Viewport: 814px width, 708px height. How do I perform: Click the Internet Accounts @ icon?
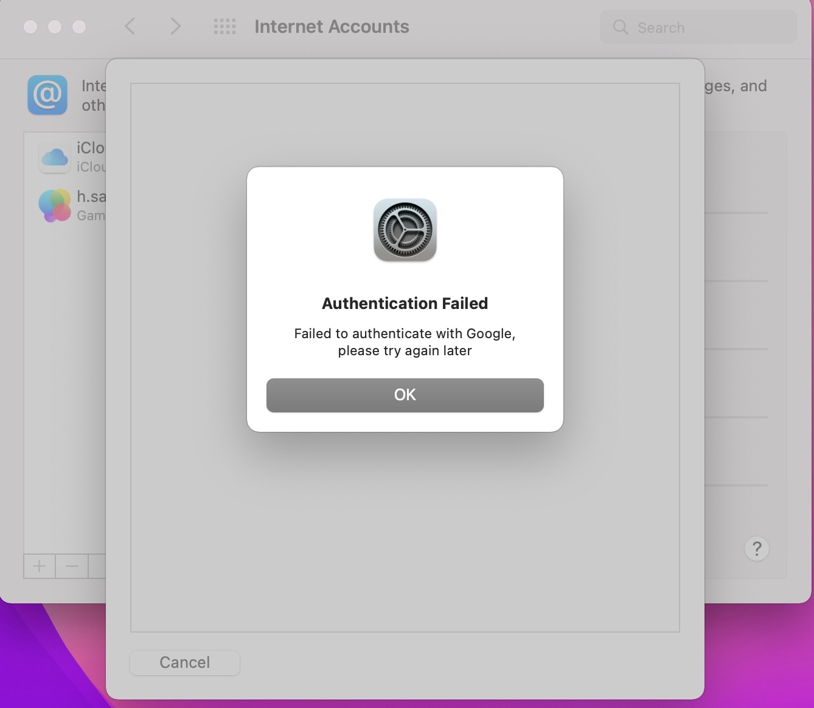point(47,95)
